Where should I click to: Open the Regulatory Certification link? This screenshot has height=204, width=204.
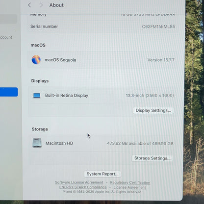coord(130,182)
